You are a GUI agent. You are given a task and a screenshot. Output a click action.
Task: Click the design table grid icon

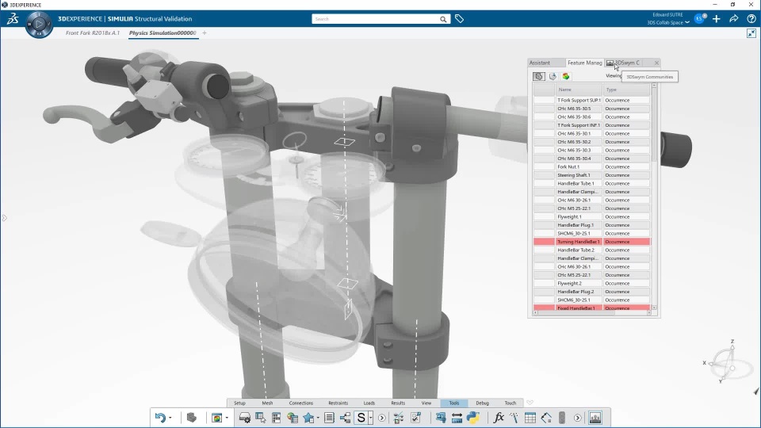click(530, 418)
